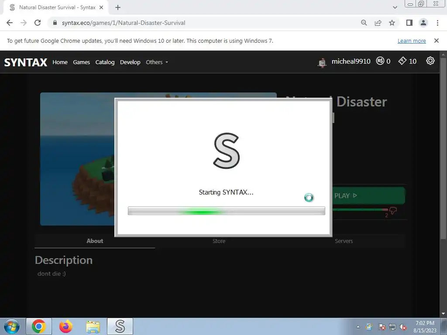The height and width of the screenshot is (335, 447).
Task: Click the muted volume tray icon
Action: 403,327
